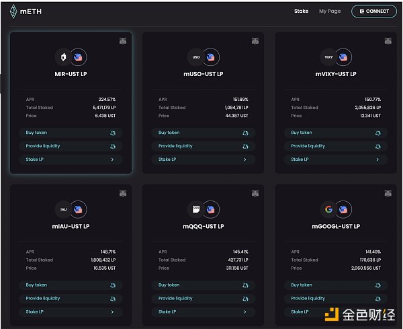Image resolution: width=403 pixels, height=329 pixels.
Task: Click Stake LP on mUSO-UST LP card
Action: (x=204, y=159)
